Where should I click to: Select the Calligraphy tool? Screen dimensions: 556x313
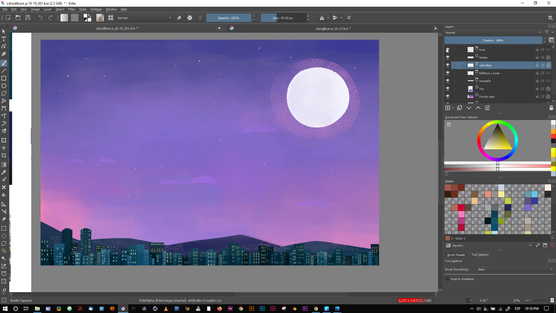pyautogui.click(x=4, y=54)
